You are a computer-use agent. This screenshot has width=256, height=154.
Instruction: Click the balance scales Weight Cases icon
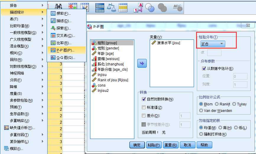click(x=111, y=8)
